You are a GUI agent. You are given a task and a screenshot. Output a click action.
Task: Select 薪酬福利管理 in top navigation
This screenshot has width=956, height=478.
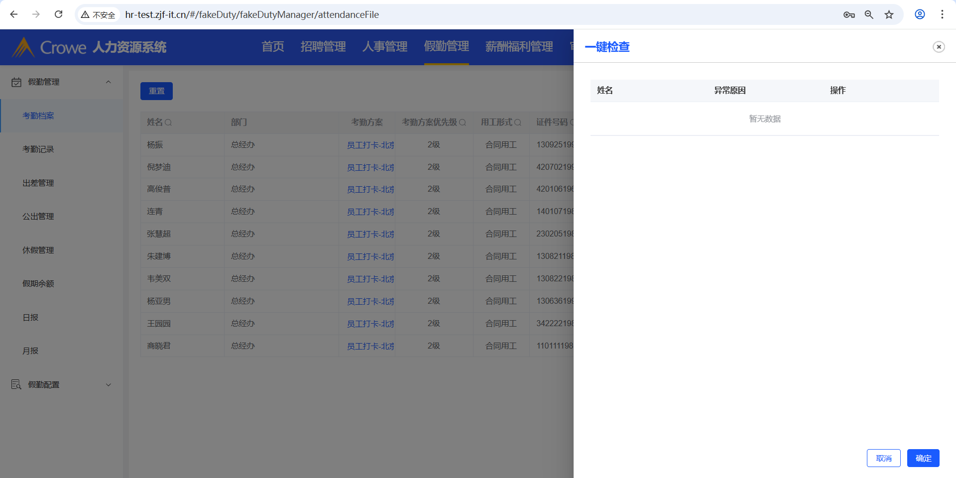(x=519, y=47)
